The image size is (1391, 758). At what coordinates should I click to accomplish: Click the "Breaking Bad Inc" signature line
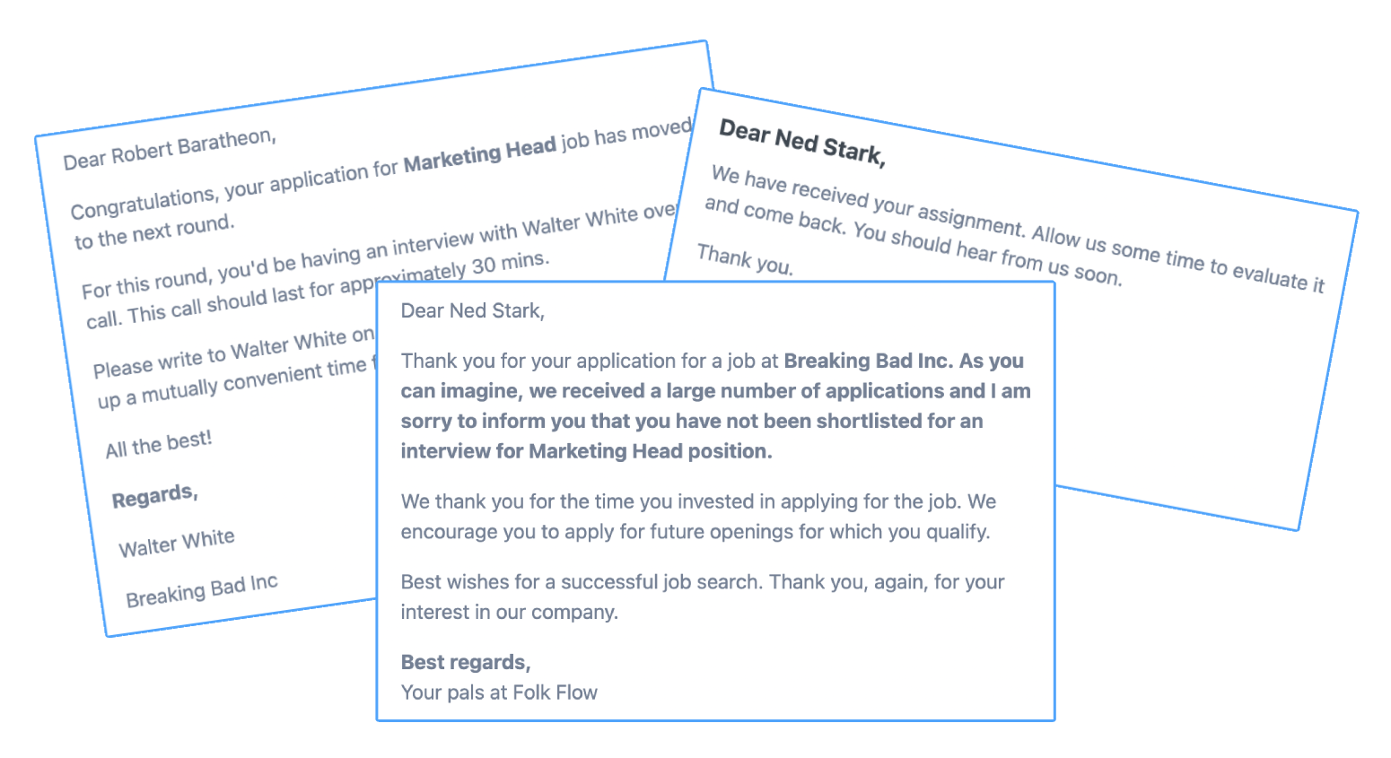(x=202, y=591)
